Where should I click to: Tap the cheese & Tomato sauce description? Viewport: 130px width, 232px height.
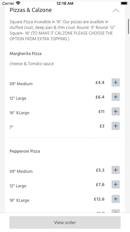[x=32, y=64]
